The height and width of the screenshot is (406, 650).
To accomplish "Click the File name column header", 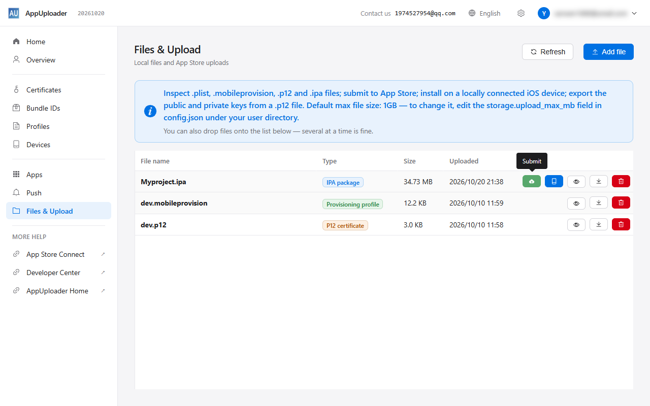I will tap(155, 161).
